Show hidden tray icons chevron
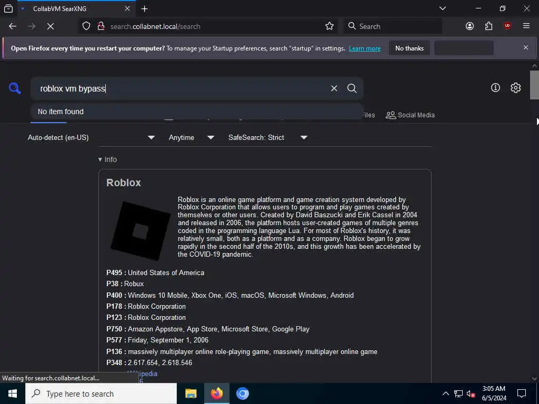This screenshot has width=539, height=404. coord(445,393)
